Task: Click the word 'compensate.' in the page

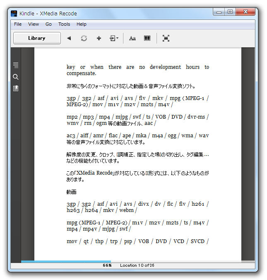Action: coord(82,73)
